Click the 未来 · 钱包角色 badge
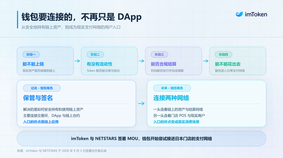 pos(172,88)
